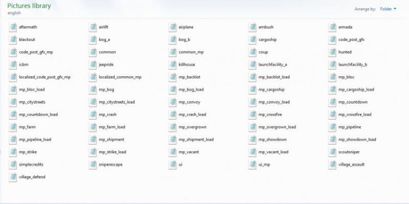Select the mp_overgrown_load file name

[277, 127]
